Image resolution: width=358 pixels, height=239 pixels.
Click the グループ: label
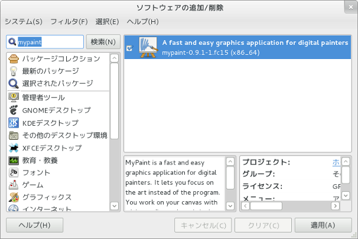259,174
